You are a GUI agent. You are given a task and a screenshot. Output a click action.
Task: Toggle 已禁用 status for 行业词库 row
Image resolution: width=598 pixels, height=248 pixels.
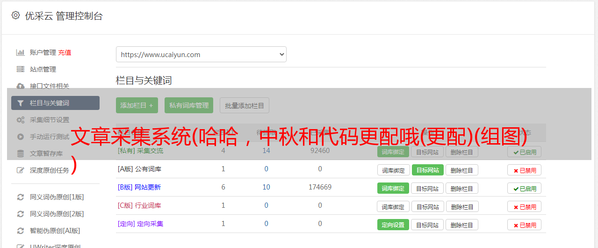tap(524, 206)
